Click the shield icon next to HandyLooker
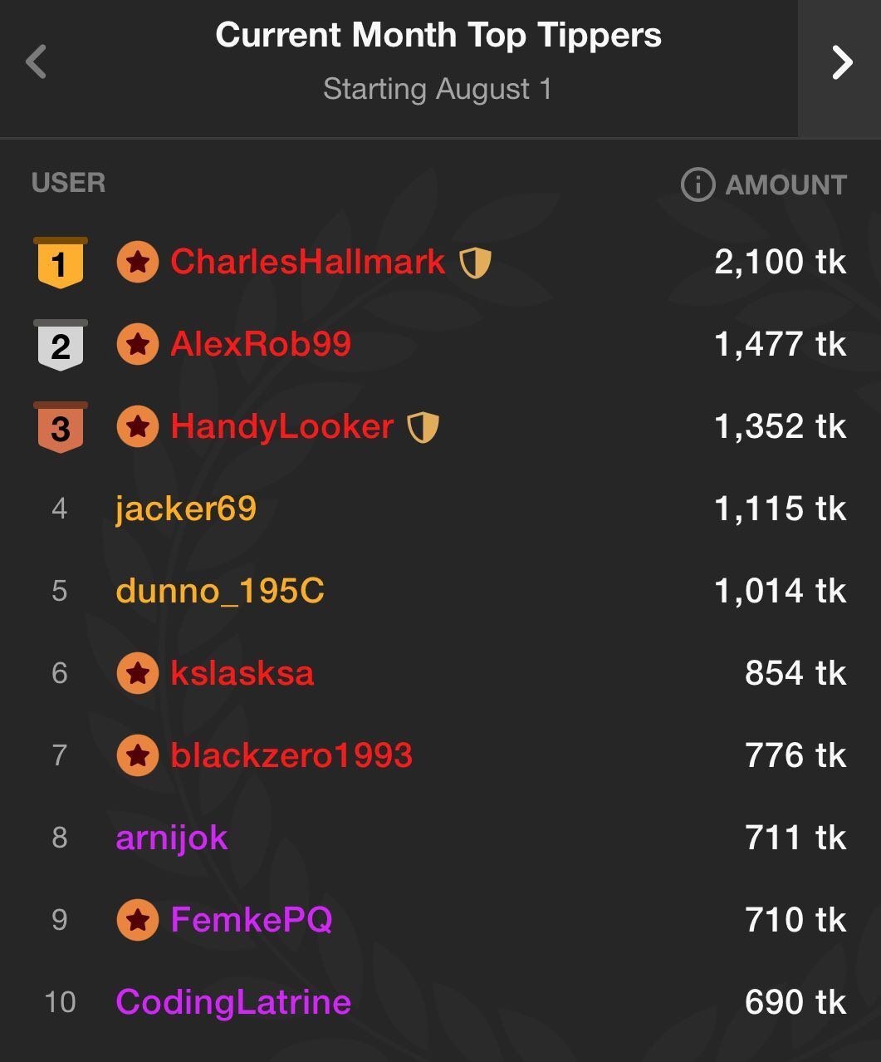This screenshot has width=881, height=1062. coord(423,428)
